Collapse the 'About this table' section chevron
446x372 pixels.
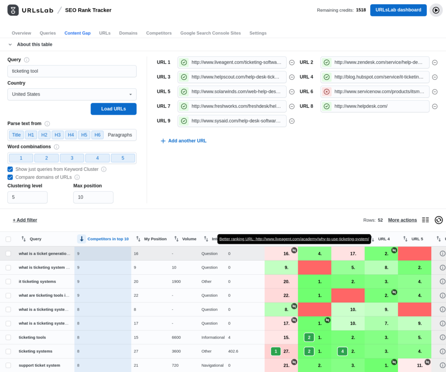10,45
